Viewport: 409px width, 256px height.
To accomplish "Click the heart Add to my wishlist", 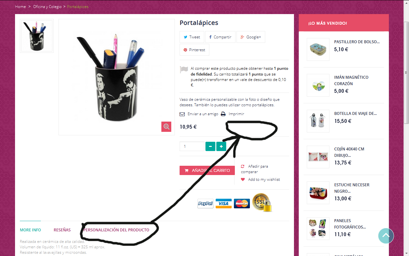I will (243, 180).
